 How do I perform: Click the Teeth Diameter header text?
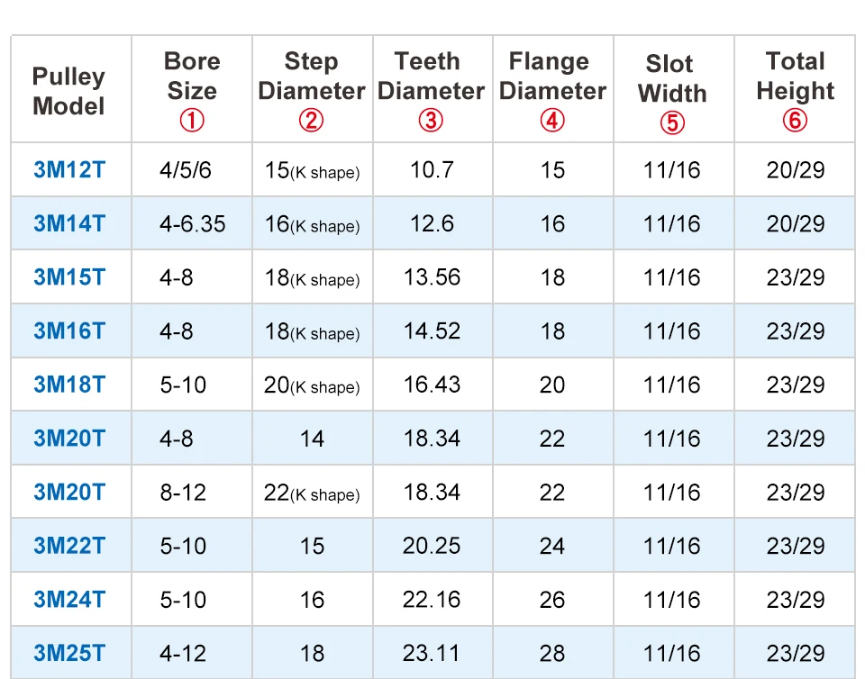431,77
